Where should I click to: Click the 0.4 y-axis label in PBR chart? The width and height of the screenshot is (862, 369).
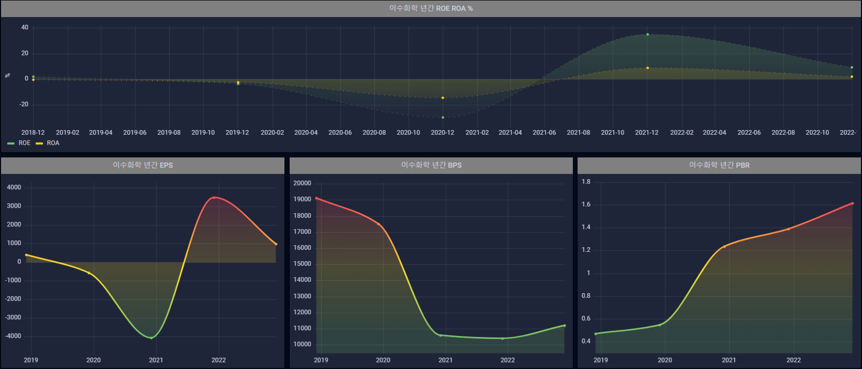pos(586,341)
